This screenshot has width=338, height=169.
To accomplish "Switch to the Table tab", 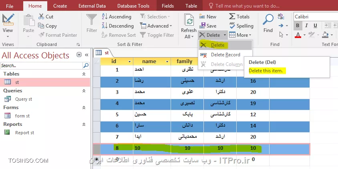I will (x=191, y=6).
